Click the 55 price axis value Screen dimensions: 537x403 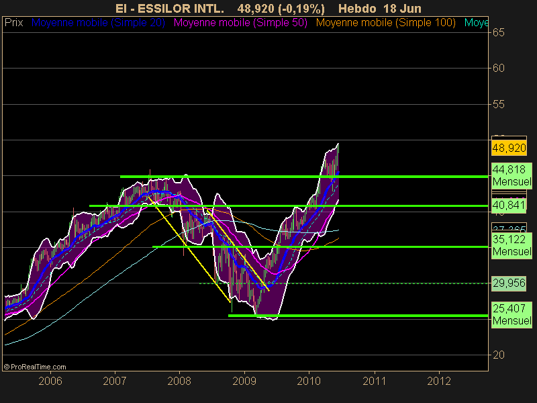499,104
